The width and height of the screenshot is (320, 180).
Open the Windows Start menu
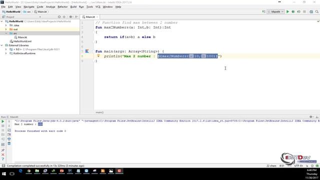click(x=4, y=174)
